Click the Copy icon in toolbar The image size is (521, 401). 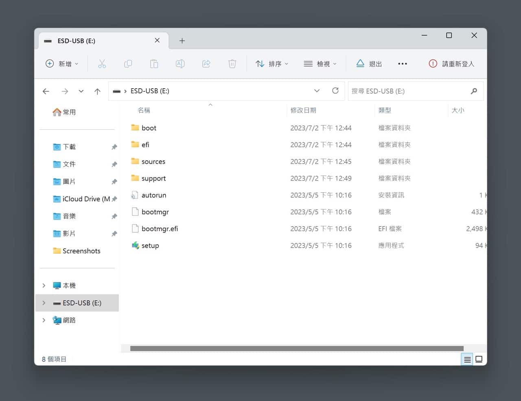pyautogui.click(x=128, y=64)
